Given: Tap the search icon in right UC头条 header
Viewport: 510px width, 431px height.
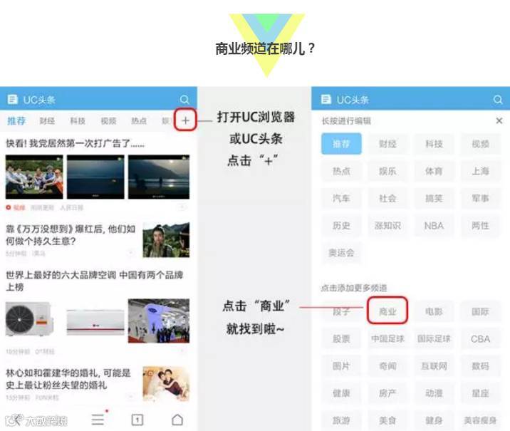Looking at the screenshot, I should [498, 100].
